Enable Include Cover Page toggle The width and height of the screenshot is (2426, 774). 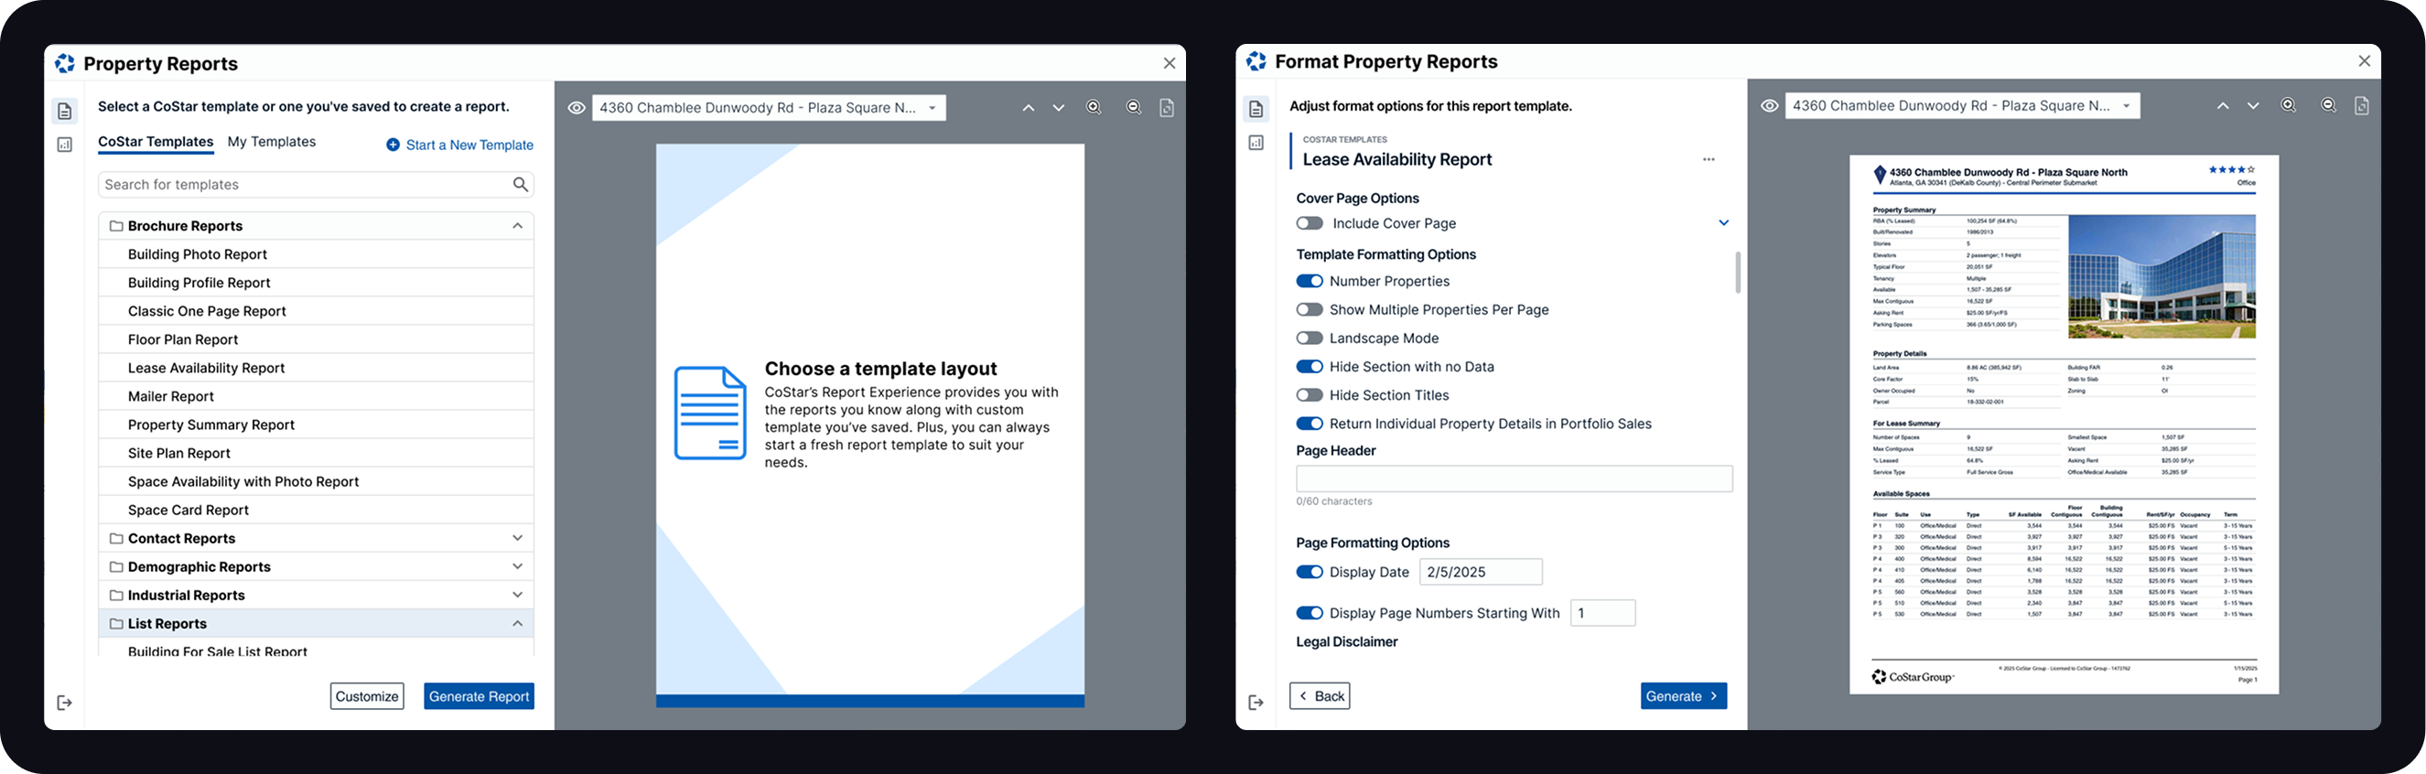click(1309, 223)
